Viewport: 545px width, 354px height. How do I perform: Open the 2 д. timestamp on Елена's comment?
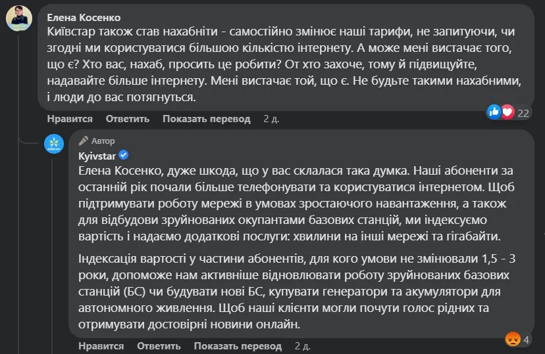point(271,119)
